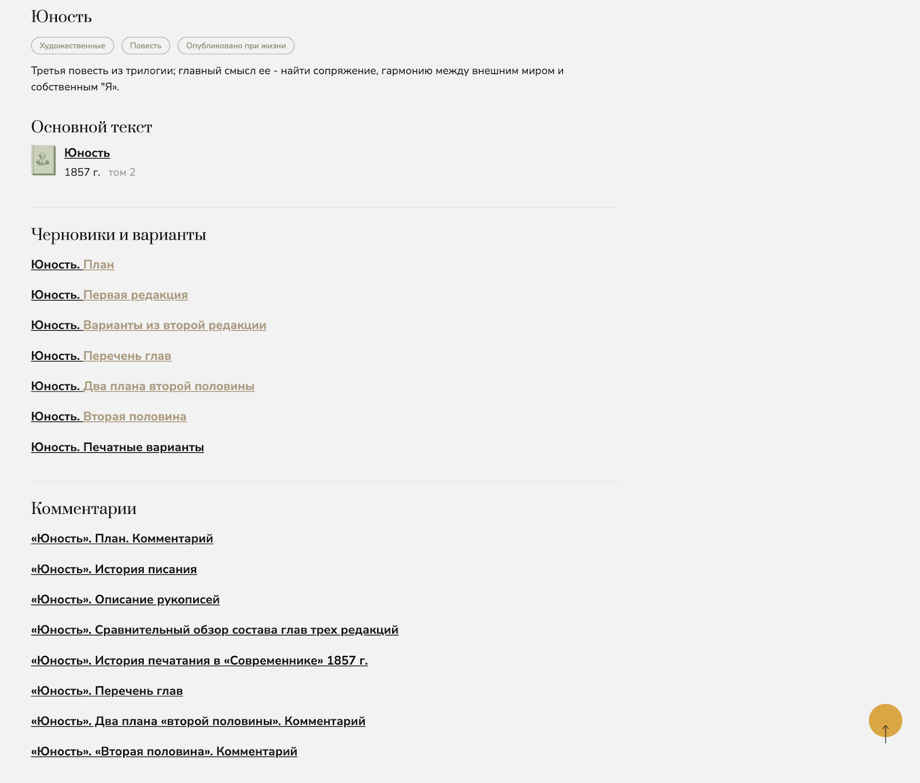920x783 pixels.
Task: Open the Юность book cover thumbnail
Action: pos(43,160)
